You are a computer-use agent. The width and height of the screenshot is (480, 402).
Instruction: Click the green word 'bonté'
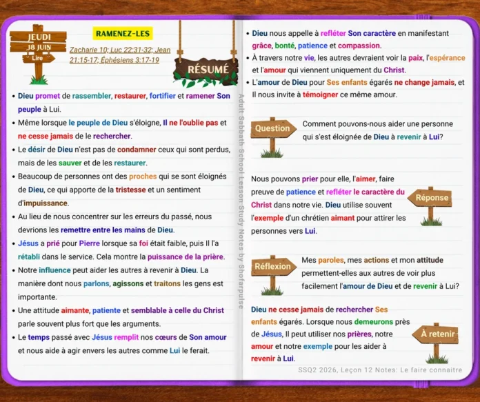pyautogui.click(x=285, y=46)
